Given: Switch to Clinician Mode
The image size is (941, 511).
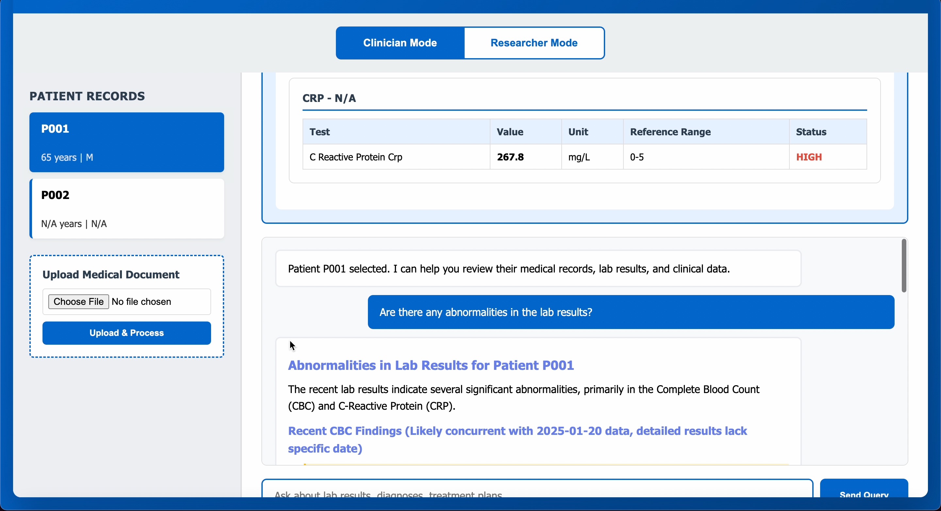Looking at the screenshot, I should click(400, 43).
